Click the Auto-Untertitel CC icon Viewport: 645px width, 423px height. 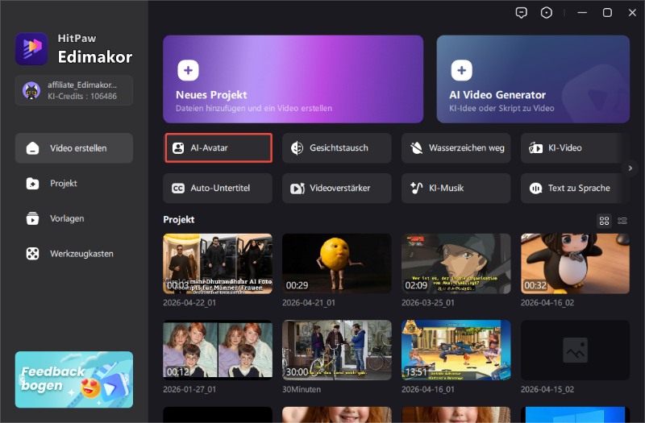click(x=178, y=189)
